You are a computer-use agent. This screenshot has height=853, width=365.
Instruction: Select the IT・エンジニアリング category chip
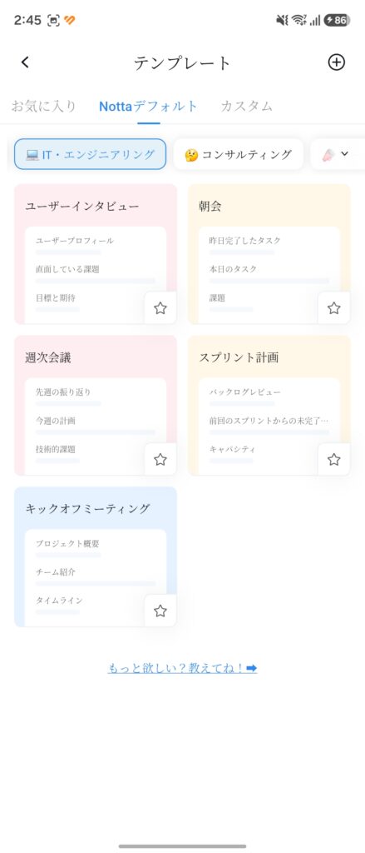pos(90,154)
